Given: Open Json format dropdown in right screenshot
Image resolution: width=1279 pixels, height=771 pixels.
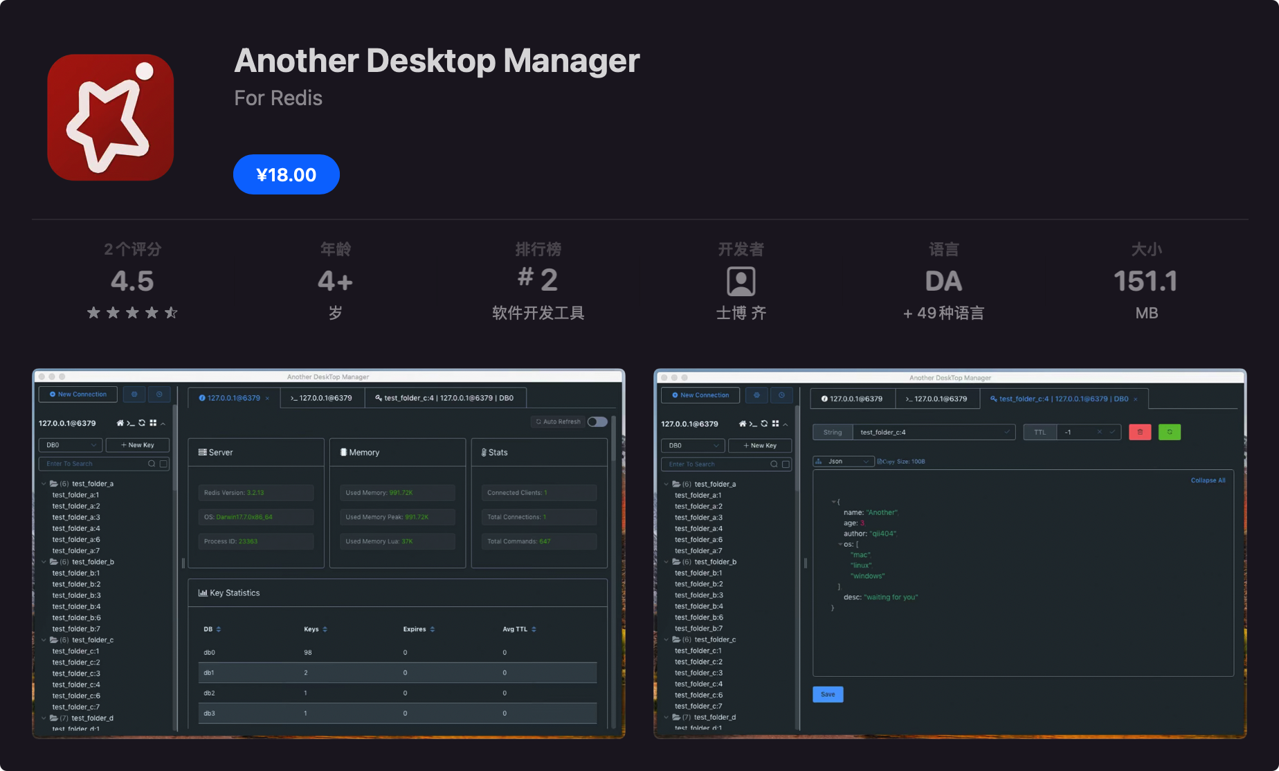Looking at the screenshot, I should point(844,461).
